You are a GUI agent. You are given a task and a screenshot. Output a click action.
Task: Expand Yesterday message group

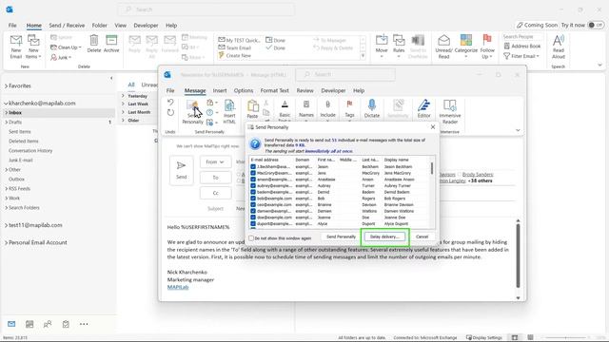coord(123,96)
